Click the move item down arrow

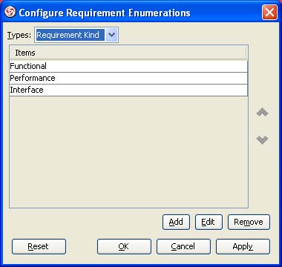(x=262, y=140)
